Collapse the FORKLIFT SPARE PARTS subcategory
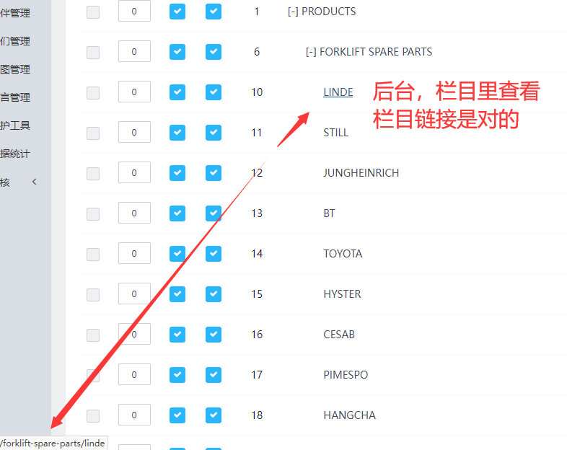567x450 pixels. tap(311, 52)
